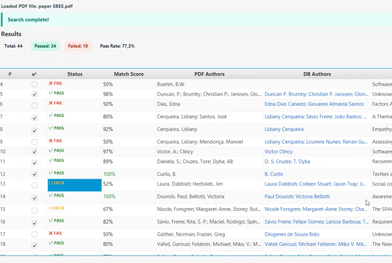Viewport: 392px width, 263px height.
Task: Click the B. Curtis author link
Action: tap(274, 174)
